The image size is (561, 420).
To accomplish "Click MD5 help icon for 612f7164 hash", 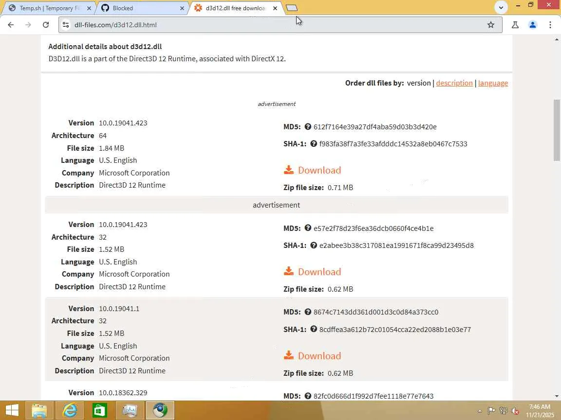I will tap(308, 126).
